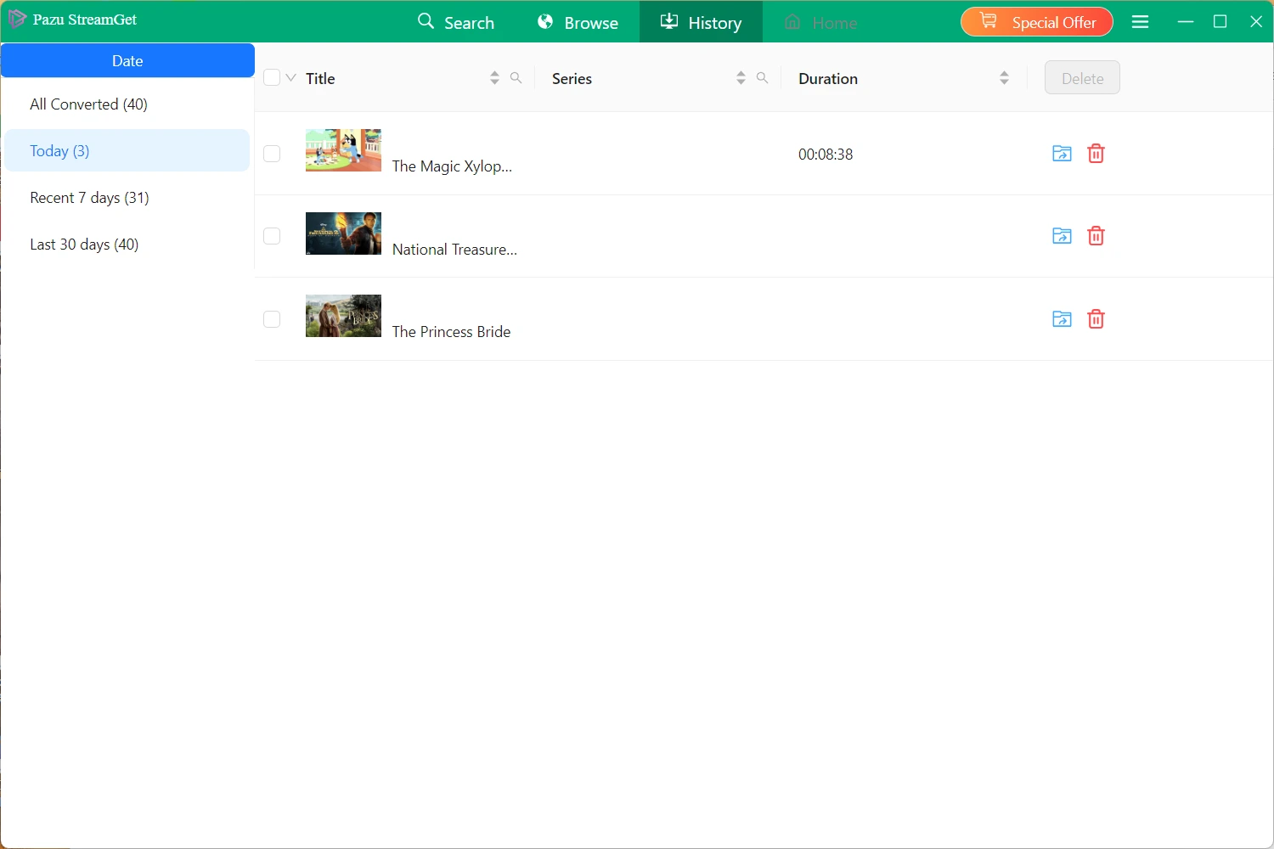Open the hamburger menu
This screenshot has width=1274, height=849.
click(x=1141, y=22)
